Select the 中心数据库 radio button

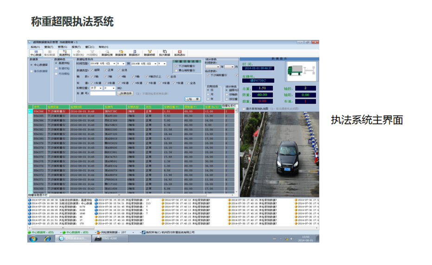pos(32,65)
